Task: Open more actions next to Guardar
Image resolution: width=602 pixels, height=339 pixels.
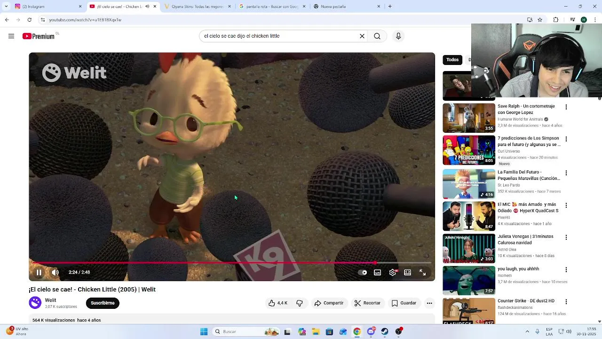Action: 429,303
